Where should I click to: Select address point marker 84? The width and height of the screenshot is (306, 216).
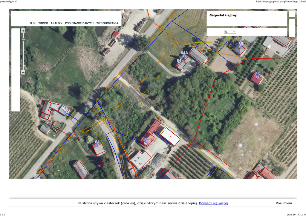(x=179, y=64)
